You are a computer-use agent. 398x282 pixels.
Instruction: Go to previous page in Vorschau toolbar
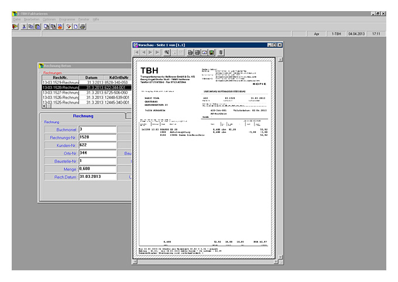click(x=143, y=52)
